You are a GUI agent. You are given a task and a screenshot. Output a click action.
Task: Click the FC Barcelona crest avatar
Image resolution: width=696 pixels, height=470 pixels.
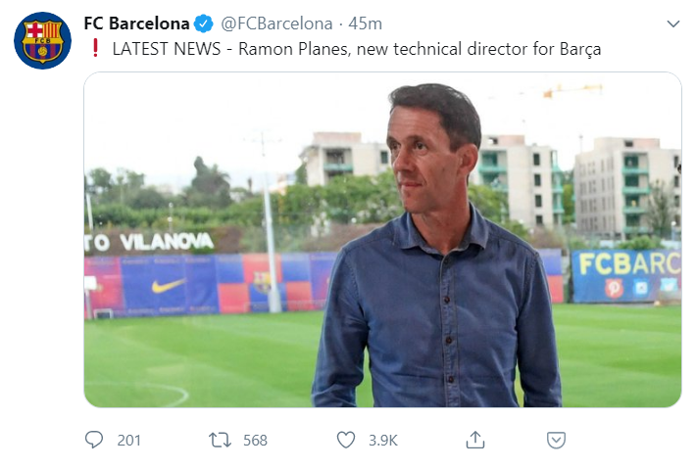[42, 40]
